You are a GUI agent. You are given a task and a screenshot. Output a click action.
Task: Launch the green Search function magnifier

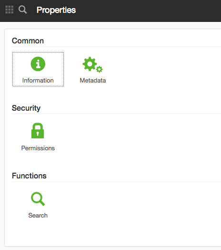[38, 199]
